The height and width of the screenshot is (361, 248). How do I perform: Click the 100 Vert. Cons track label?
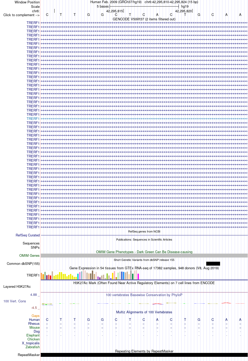tap(15, 301)
